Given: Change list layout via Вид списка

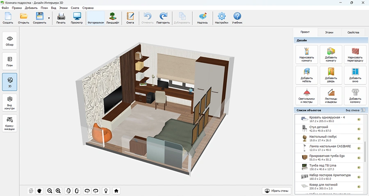Looking at the screenshot, I should 355,110.
